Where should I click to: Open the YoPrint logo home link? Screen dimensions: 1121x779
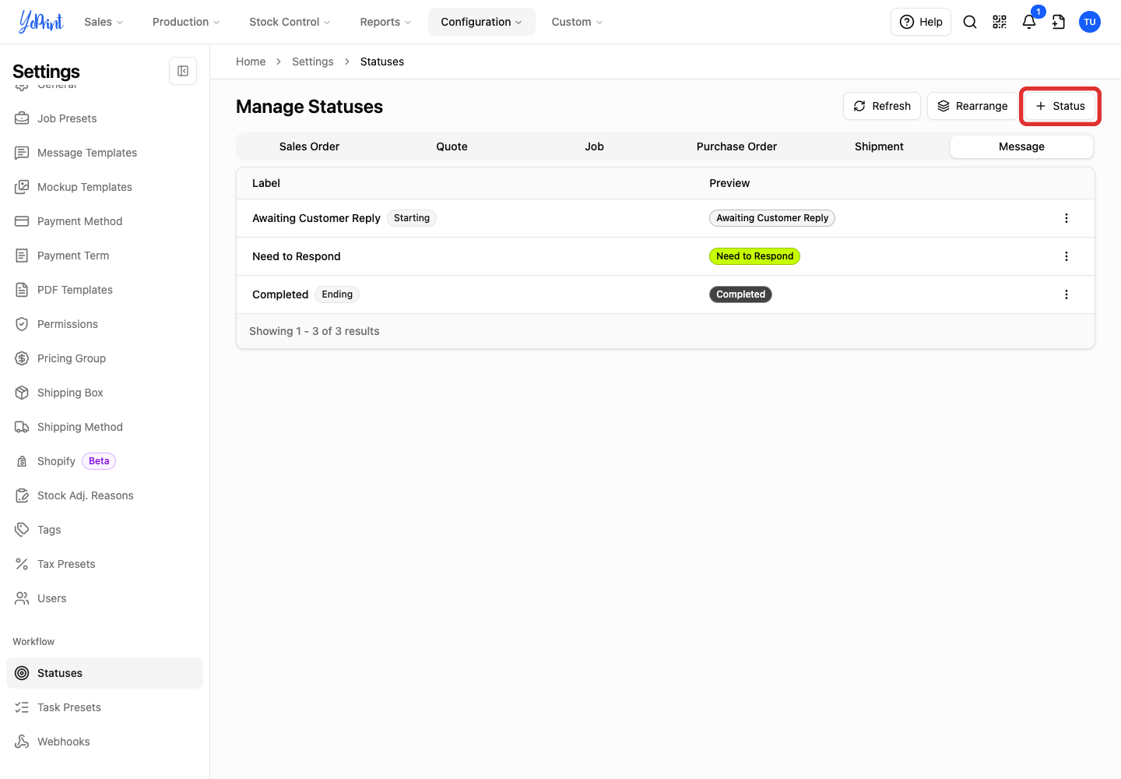(41, 22)
